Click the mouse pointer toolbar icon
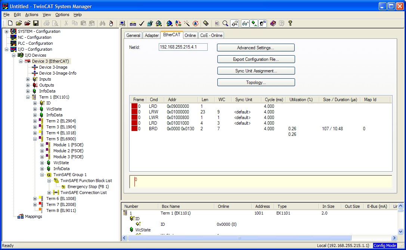This screenshot has width=406, height=250. pos(111,23)
